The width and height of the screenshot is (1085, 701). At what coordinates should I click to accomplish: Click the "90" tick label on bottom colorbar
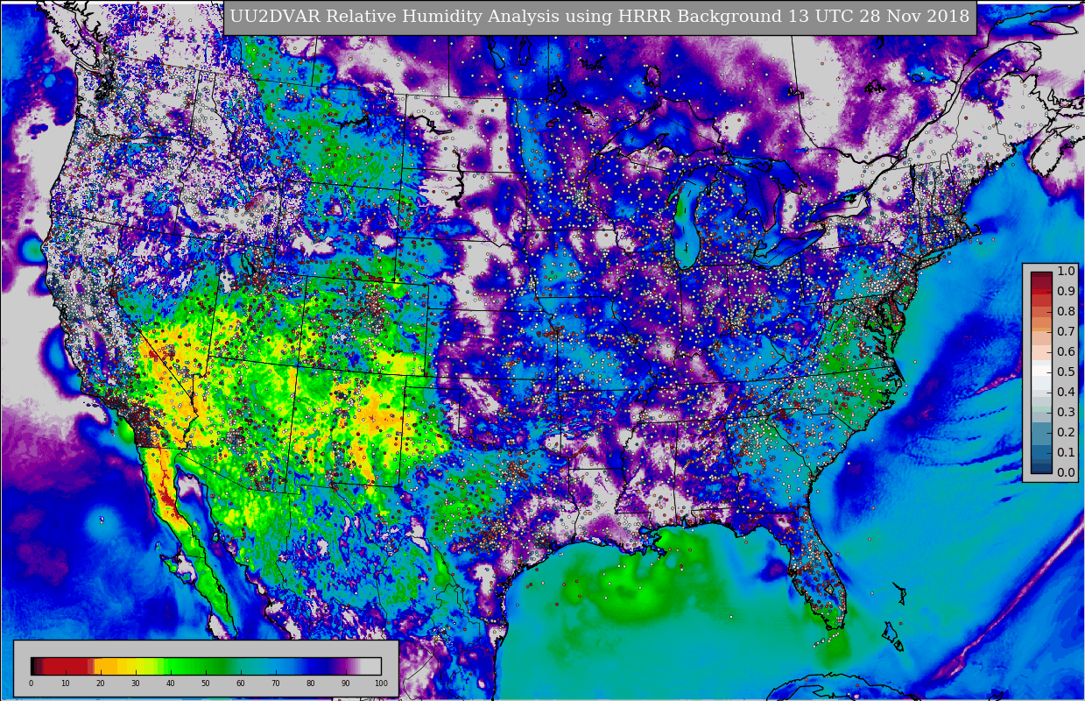[346, 683]
